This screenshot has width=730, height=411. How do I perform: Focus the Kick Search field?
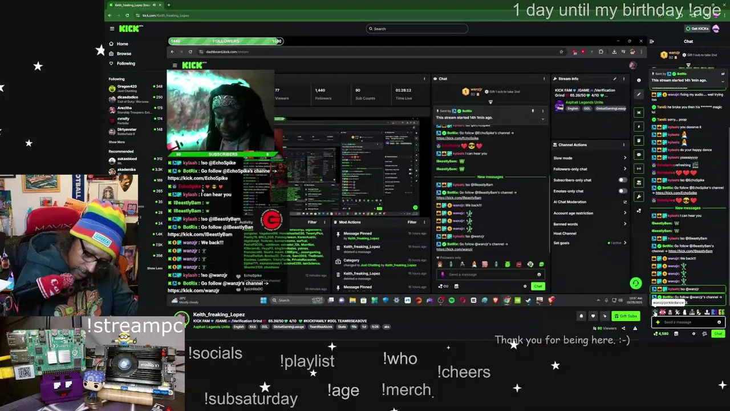(417, 29)
